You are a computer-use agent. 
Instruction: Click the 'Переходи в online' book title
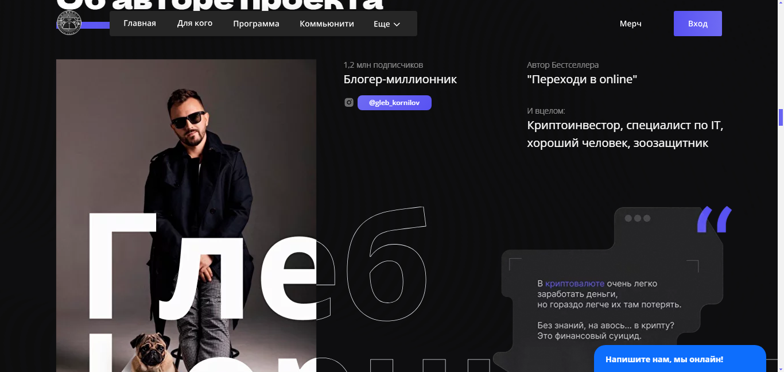tap(582, 79)
